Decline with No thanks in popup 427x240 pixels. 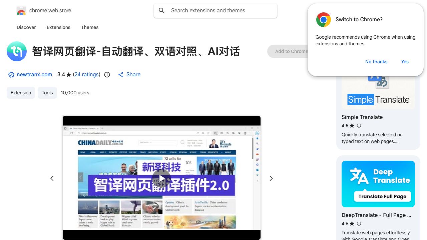[376, 62]
